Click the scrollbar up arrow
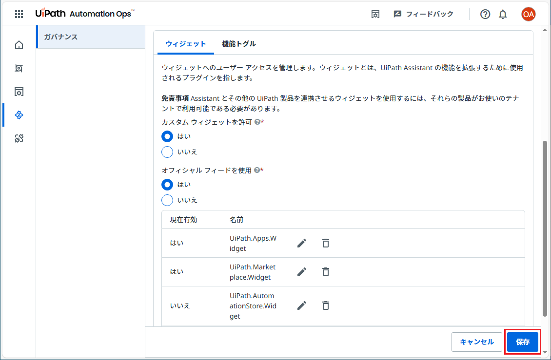Viewport: 551px width, 360px height. [545, 30]
